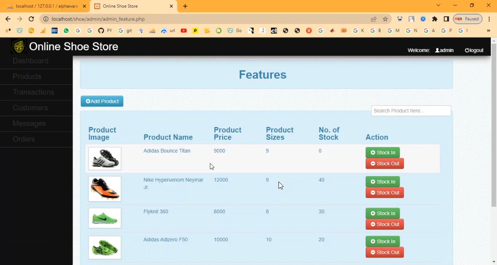Click the Add Product button
Image resolution: width=497 pixels, height=265 pixels.
click(x=102, y=101)
